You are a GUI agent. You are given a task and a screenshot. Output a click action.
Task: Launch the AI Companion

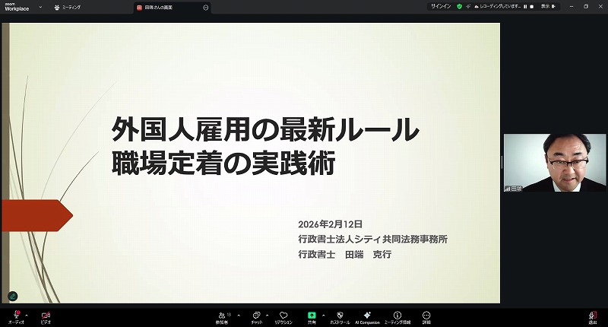[367, 316]
